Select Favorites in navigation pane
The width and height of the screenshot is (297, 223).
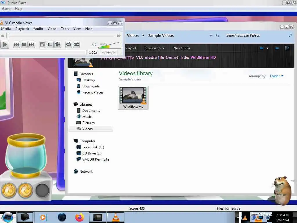[86, 74]
